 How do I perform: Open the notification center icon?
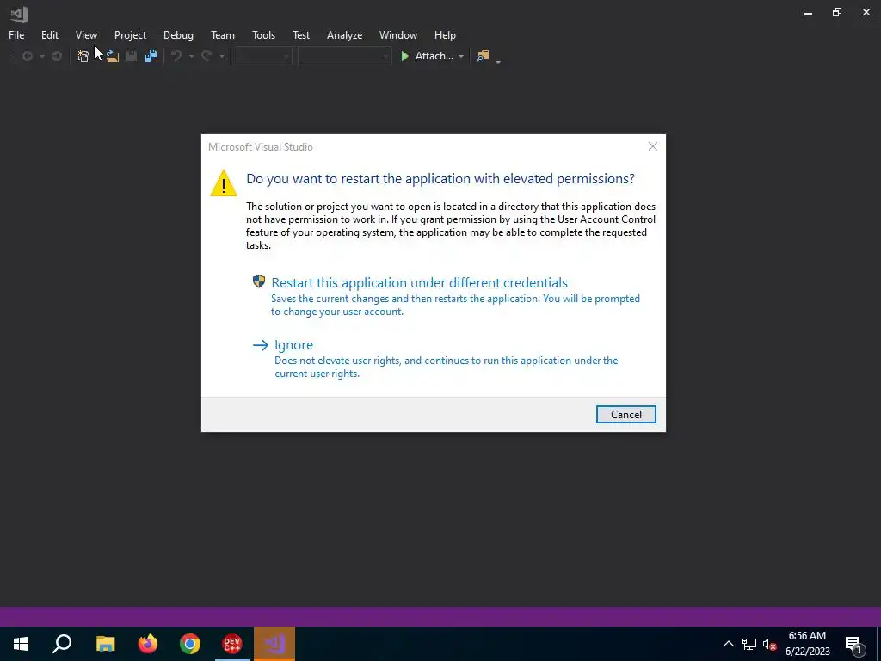pyautogui.click(x=853, y=644)
